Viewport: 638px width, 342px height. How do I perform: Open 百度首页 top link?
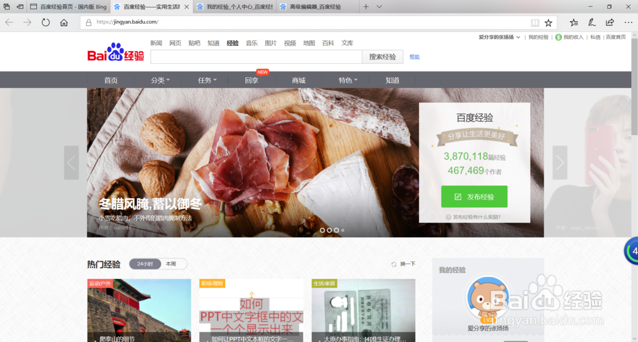pos(616,37)
